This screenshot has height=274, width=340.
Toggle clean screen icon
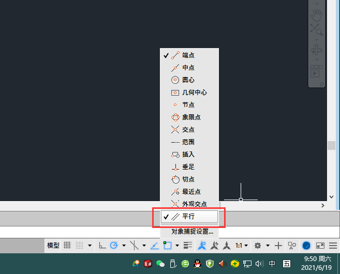[x=320, y=246]
